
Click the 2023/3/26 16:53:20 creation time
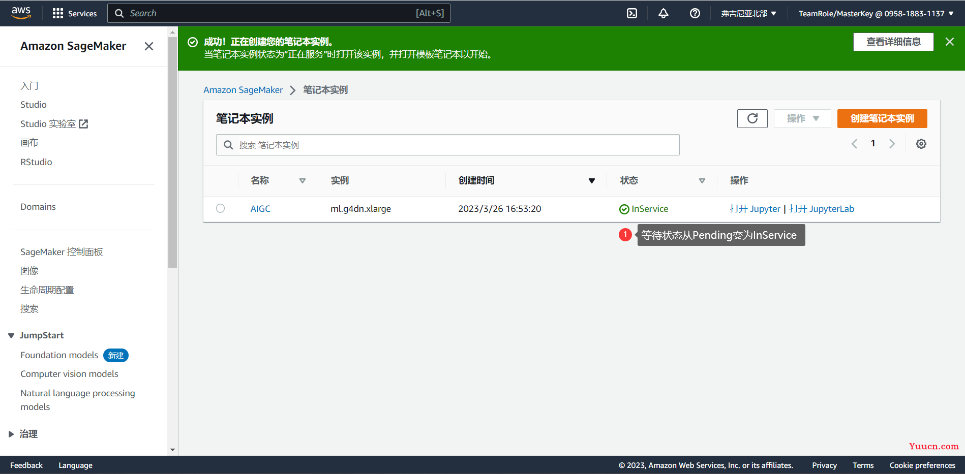click(x=499, y=209)
